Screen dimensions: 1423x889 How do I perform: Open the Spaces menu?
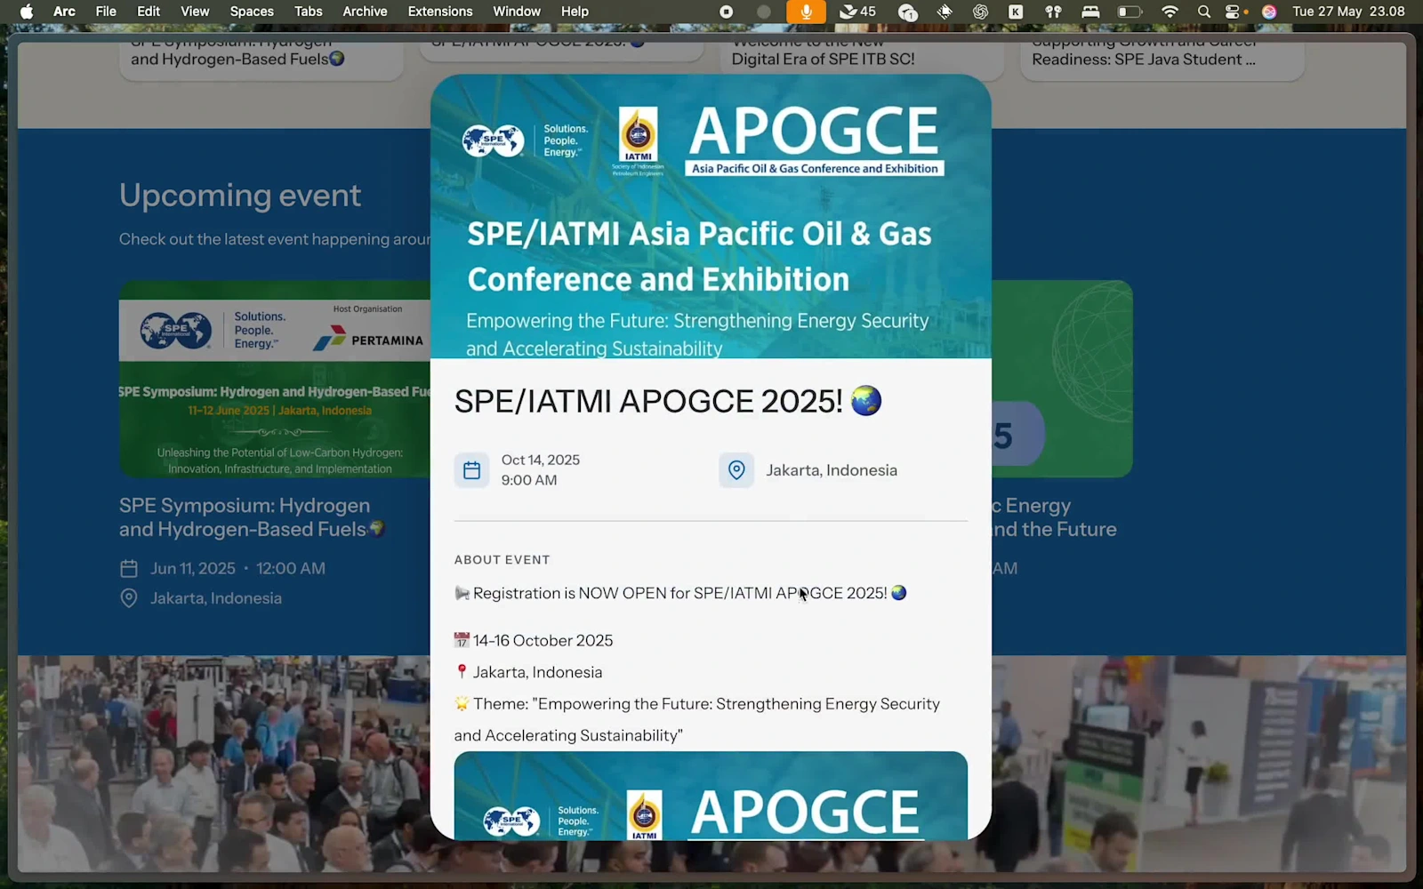(252, 12)
